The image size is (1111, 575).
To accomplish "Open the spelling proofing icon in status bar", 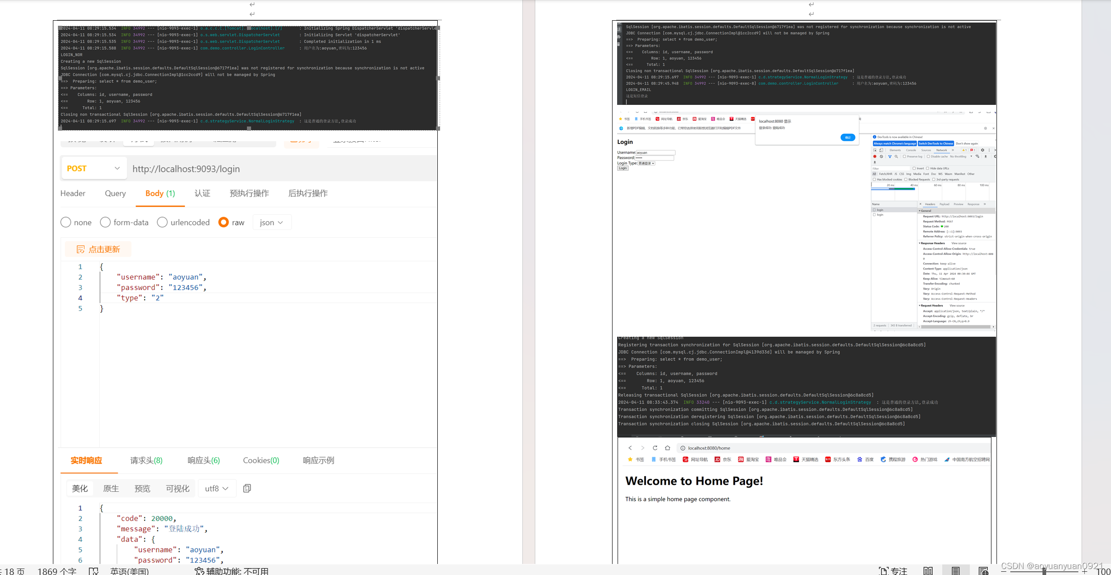I will pos(94,571).
